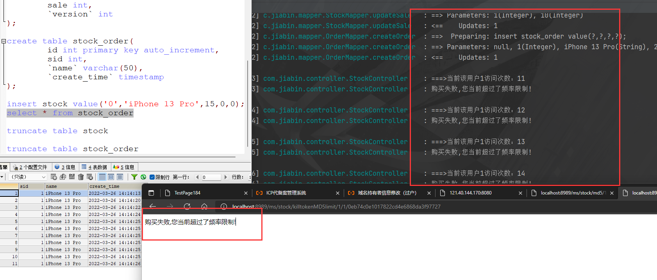657x280 pixels.
Task: Click the sid column header
Action: pyautogui.click(x=32, y=186)
